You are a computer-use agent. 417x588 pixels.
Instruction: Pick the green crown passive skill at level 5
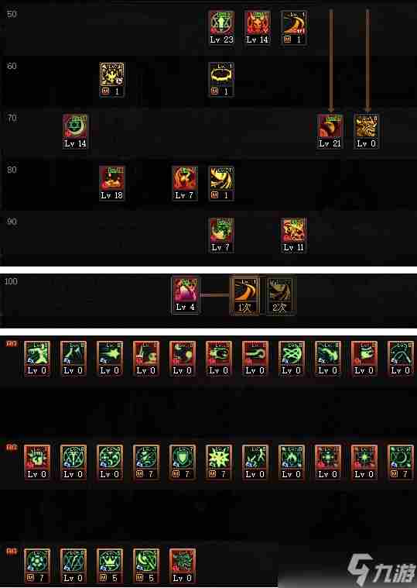[x=110, y=566]
